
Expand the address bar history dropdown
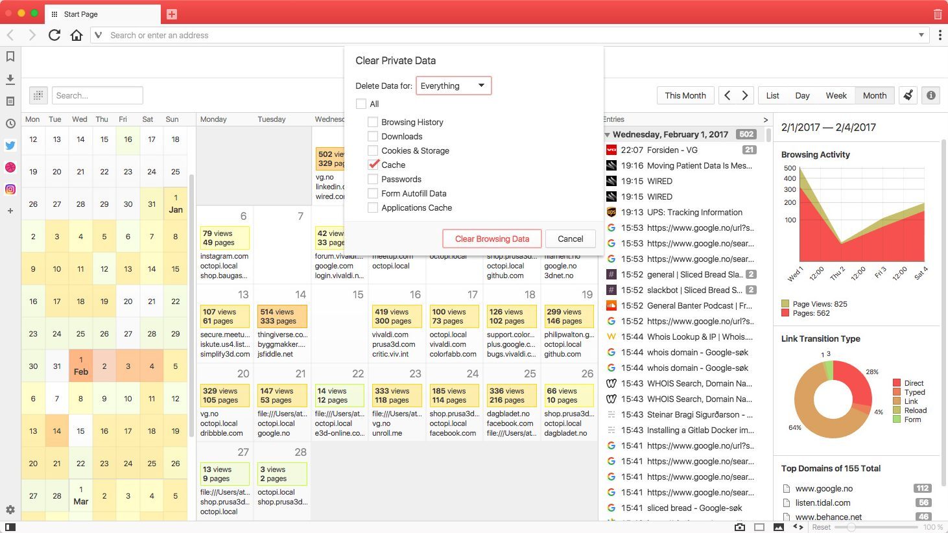[921, 35]
